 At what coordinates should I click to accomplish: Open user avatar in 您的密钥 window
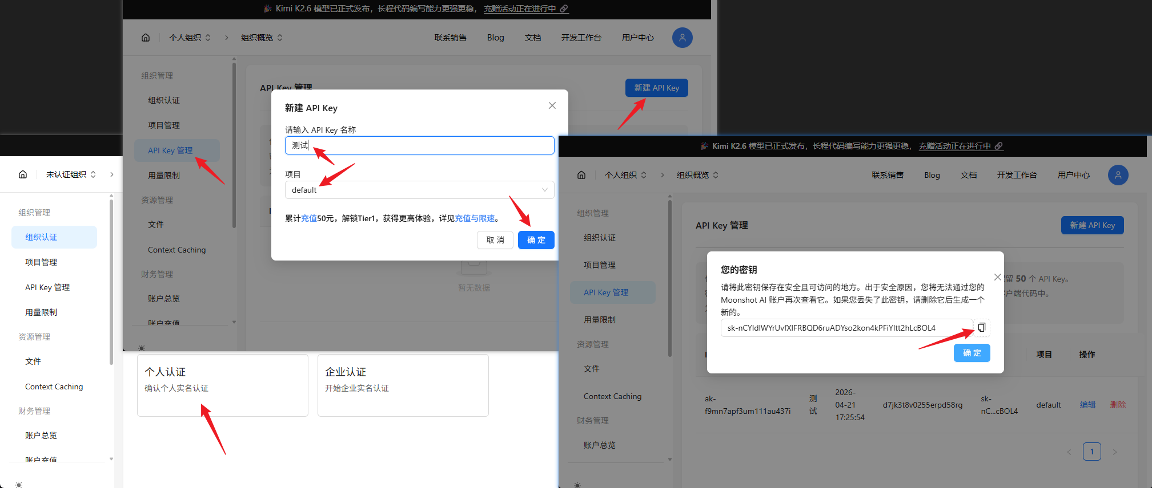pos(1118,175)
